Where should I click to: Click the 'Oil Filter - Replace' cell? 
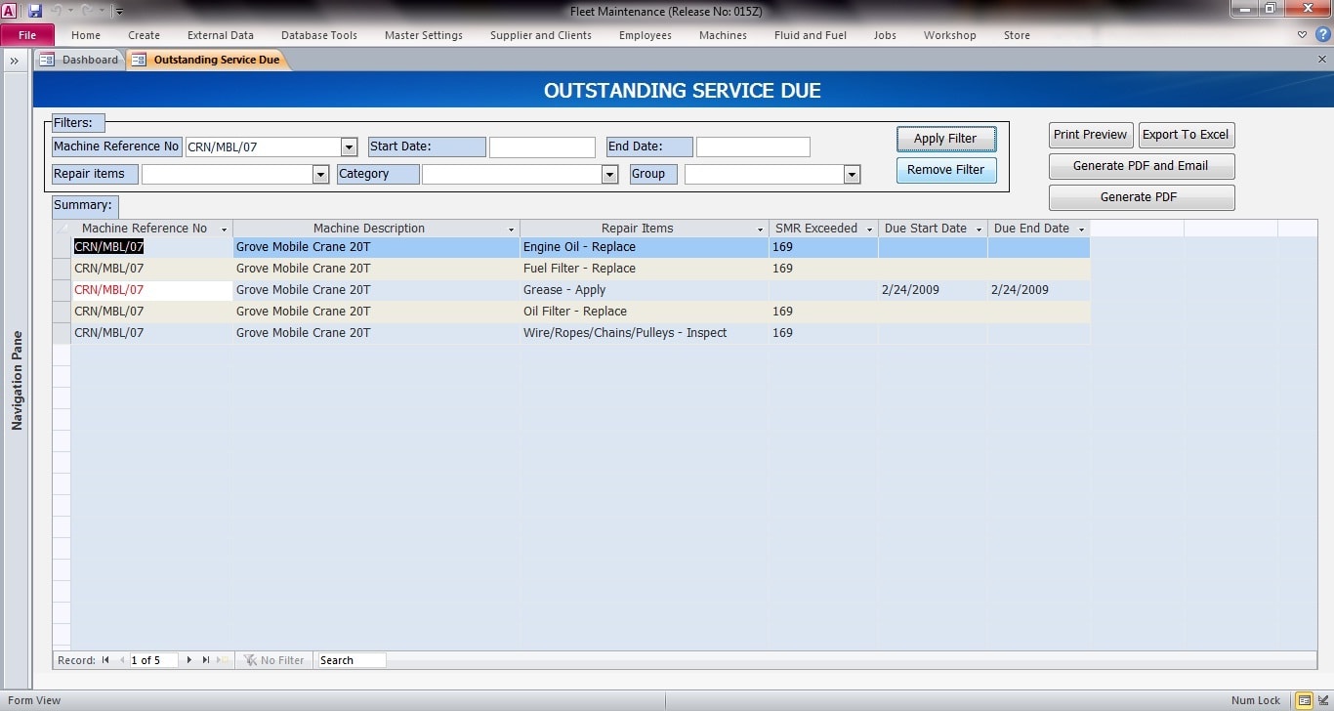645,312
